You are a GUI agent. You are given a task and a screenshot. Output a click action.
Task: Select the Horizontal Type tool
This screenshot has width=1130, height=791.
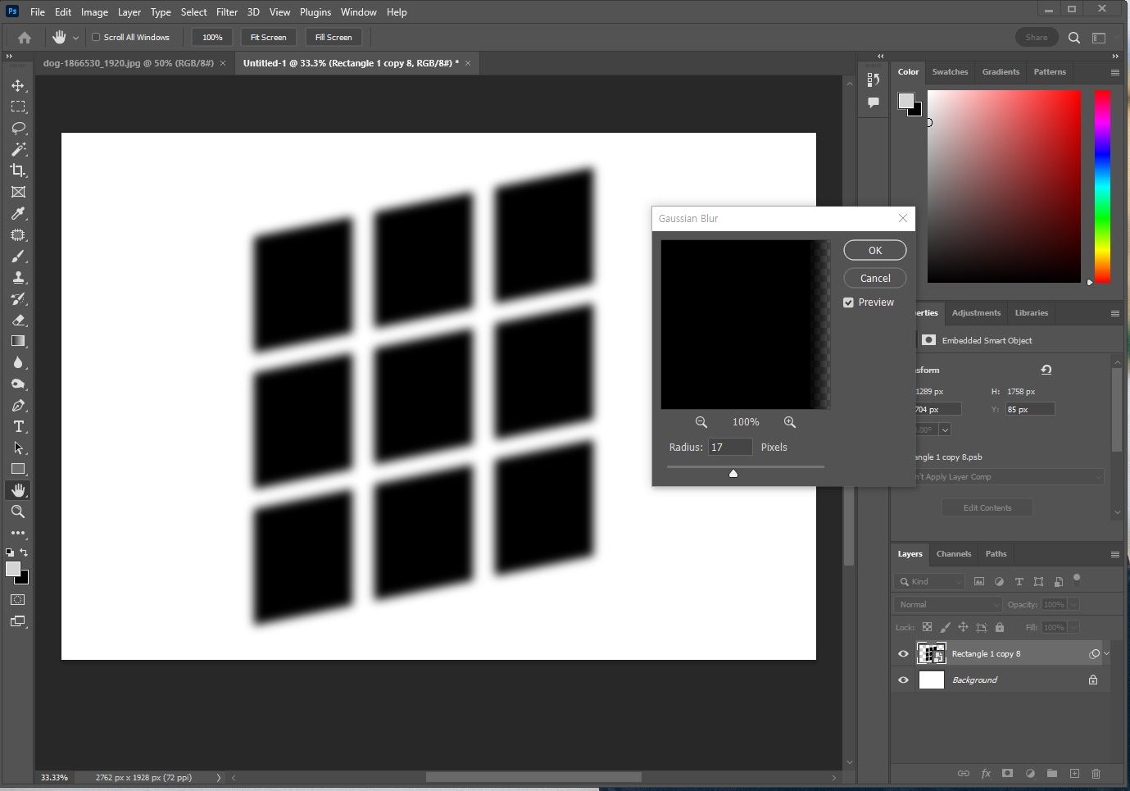(x=18, y=426)
